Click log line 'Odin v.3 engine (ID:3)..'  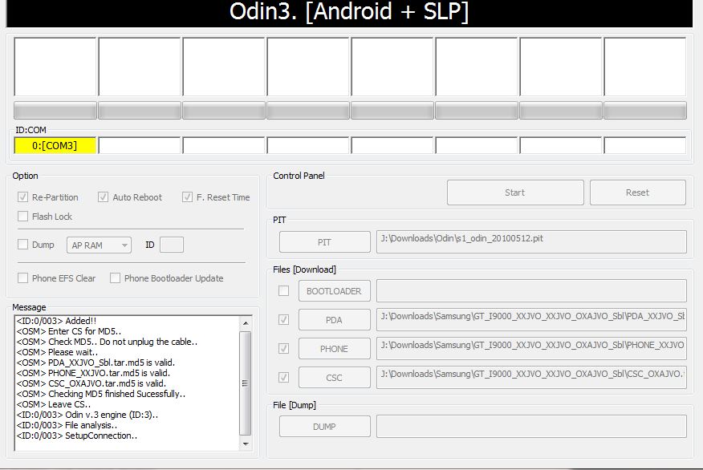click(x=87, y=415)
